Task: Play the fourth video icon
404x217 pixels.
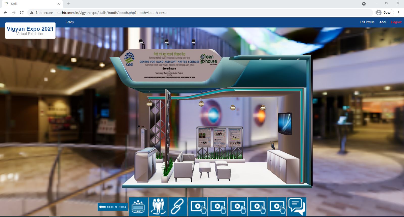Action: tap(257, 207)
